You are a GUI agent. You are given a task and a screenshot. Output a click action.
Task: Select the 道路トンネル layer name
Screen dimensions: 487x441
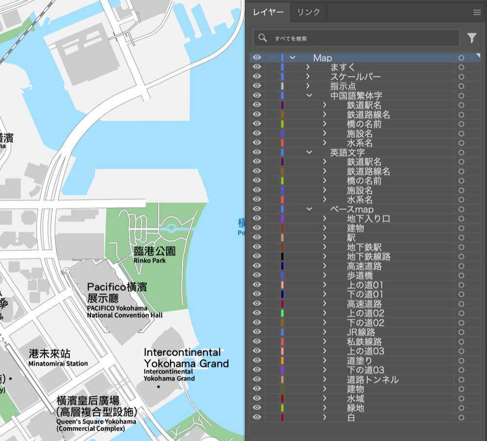[x=373, y=380]
